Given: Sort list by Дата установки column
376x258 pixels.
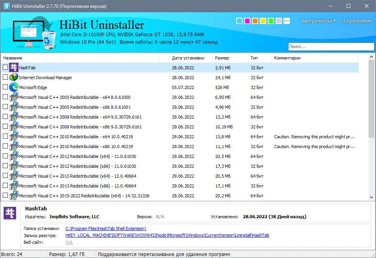Looking at the screenshot, I should point(191,58).
